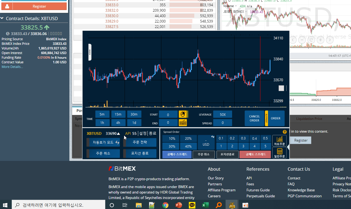Open Cortana circle icon in taskbar
The height and width of the screenshot is (209, 351).
tap(112, 205)
